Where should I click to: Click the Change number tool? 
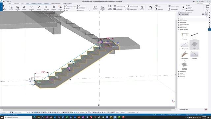coord(132,9)
